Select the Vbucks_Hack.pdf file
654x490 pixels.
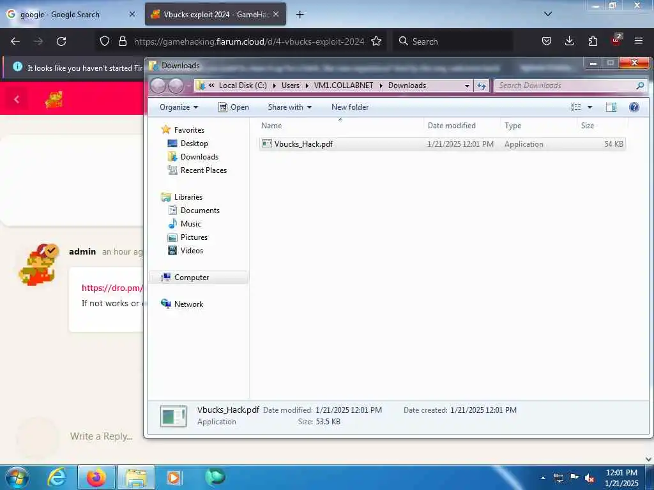click(x=442, y=144)
